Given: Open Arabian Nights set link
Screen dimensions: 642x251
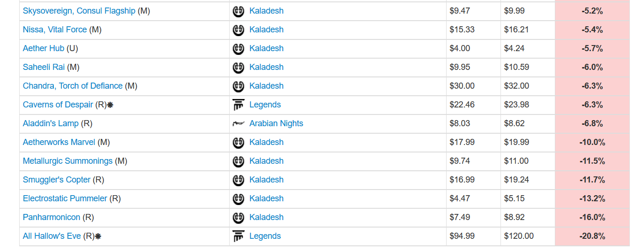Looking at the screenshot, I should click(276, 123).
